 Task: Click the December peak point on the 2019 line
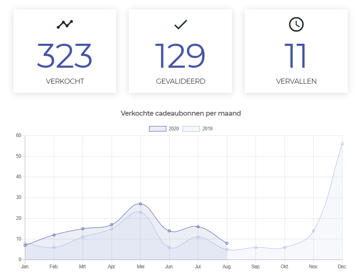point(342,143)
